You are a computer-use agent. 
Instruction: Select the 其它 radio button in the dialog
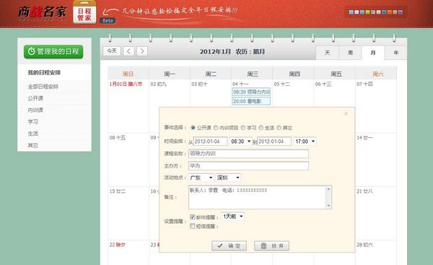click(x=279, y=128)
